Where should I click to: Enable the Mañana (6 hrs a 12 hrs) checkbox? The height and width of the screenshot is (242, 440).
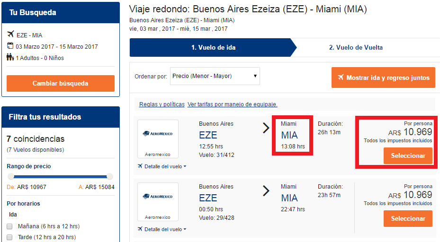pyautogui.click(x=9, y=226)
